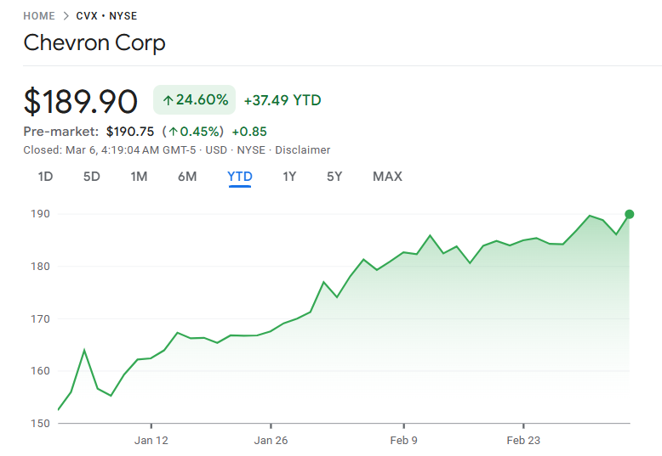Click the $189.90 stock price
Screen dimensions: 662x456
80,102
